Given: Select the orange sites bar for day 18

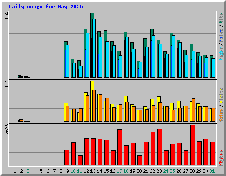Looking at the screenshot, I should click(127, 112).
